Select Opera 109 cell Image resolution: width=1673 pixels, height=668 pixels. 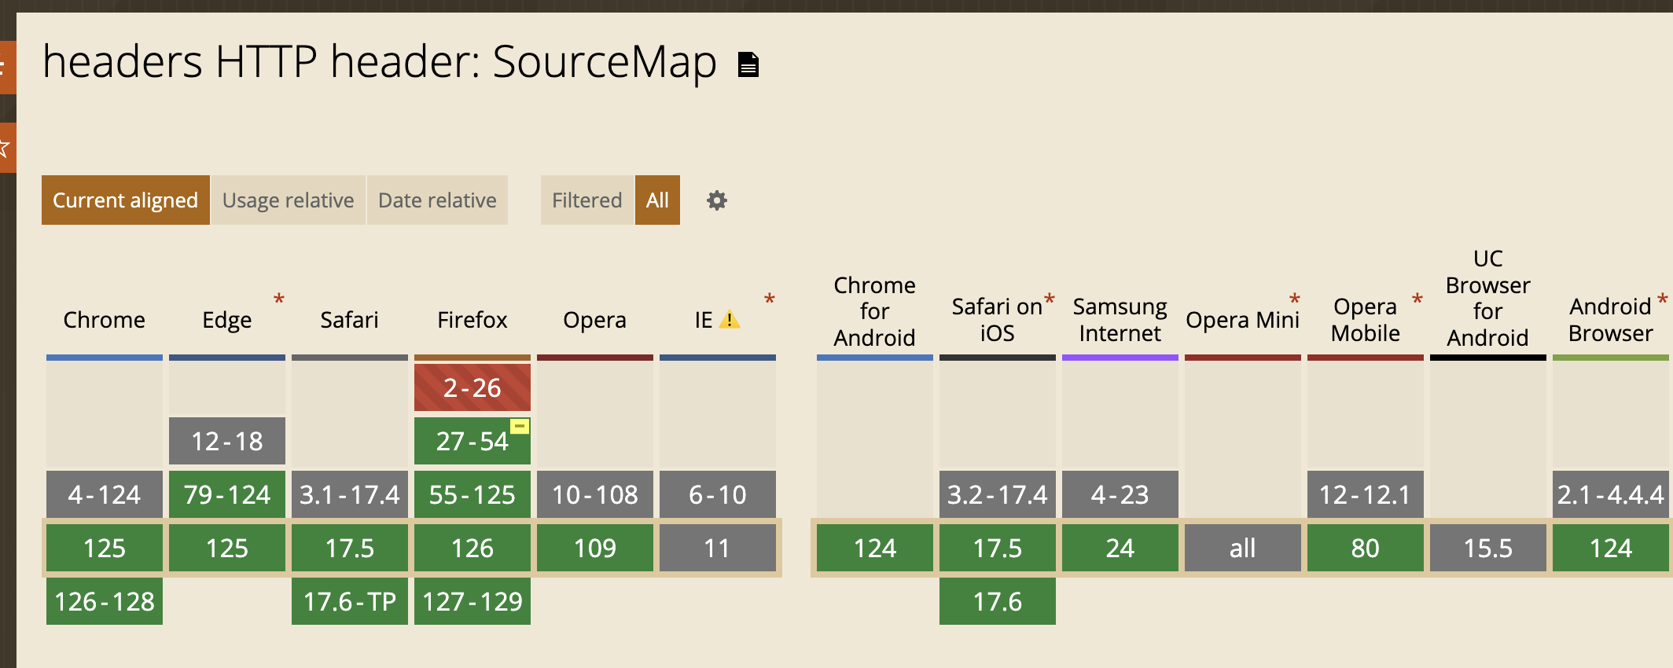595,548
